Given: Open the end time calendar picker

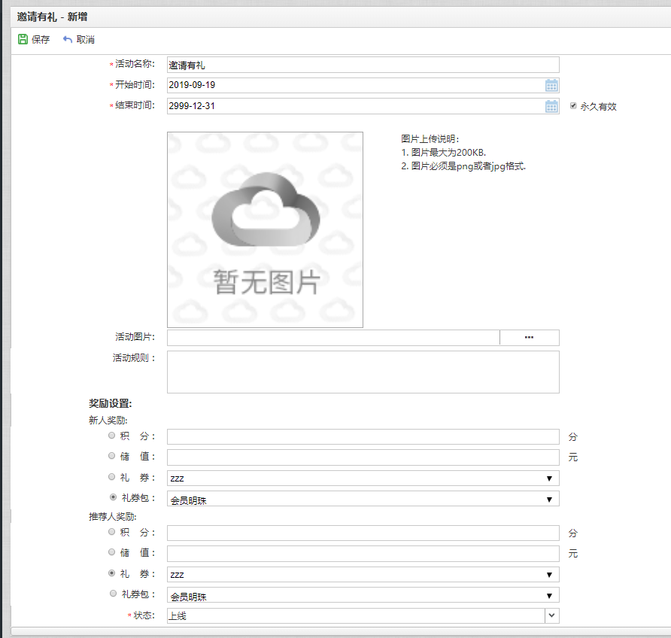Looking at the screenshot, I should coord(551,106).
